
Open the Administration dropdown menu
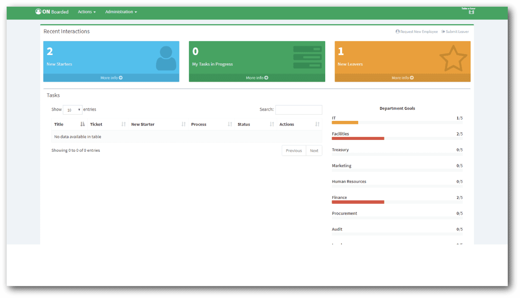point(121,12)
